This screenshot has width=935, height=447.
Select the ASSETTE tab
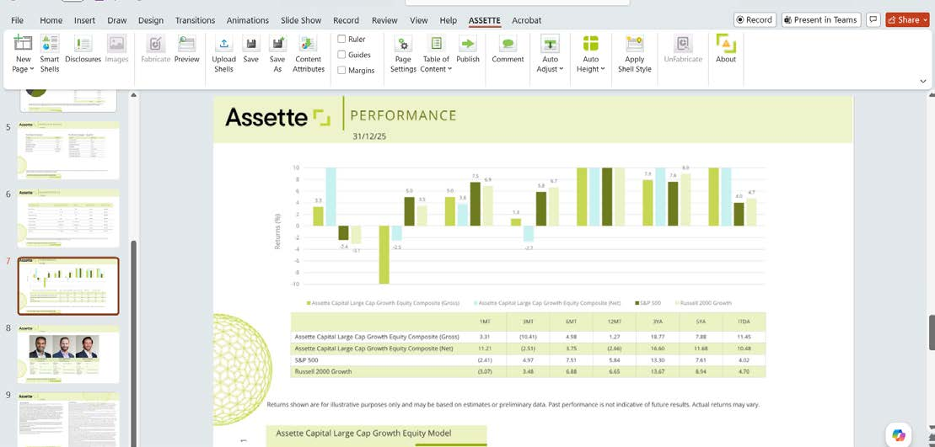(x=484, y=20)
